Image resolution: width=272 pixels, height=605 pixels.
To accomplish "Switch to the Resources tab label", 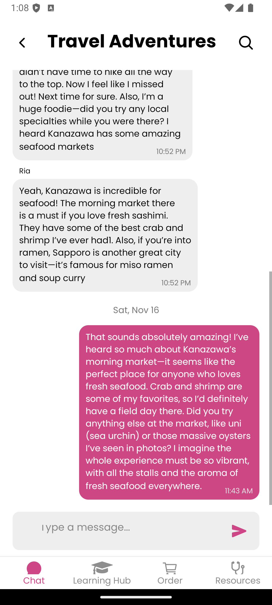I will coord(238,580).
